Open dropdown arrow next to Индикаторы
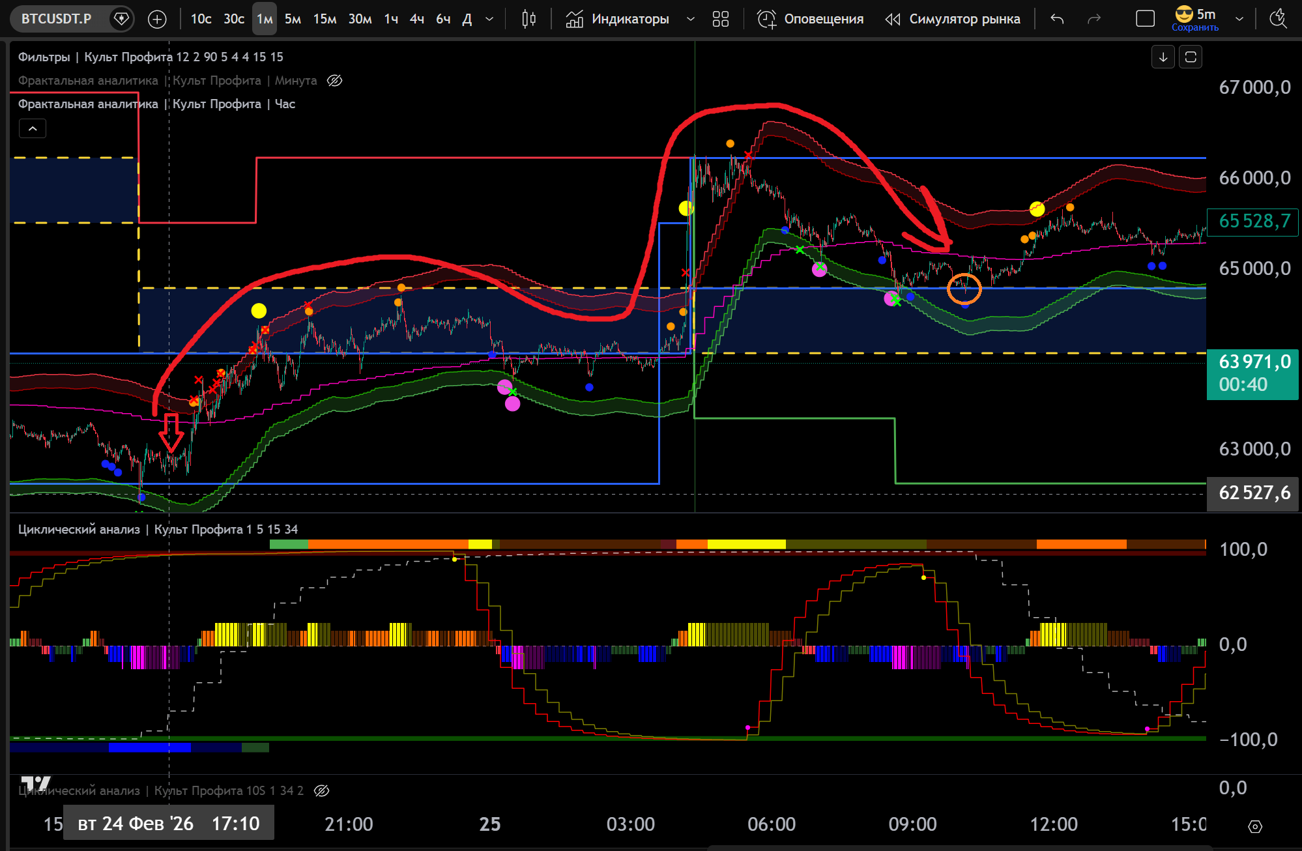Image resolution: width=1302 pixels, height=851 pixels. pyautogui.click(x=691, y=19)
